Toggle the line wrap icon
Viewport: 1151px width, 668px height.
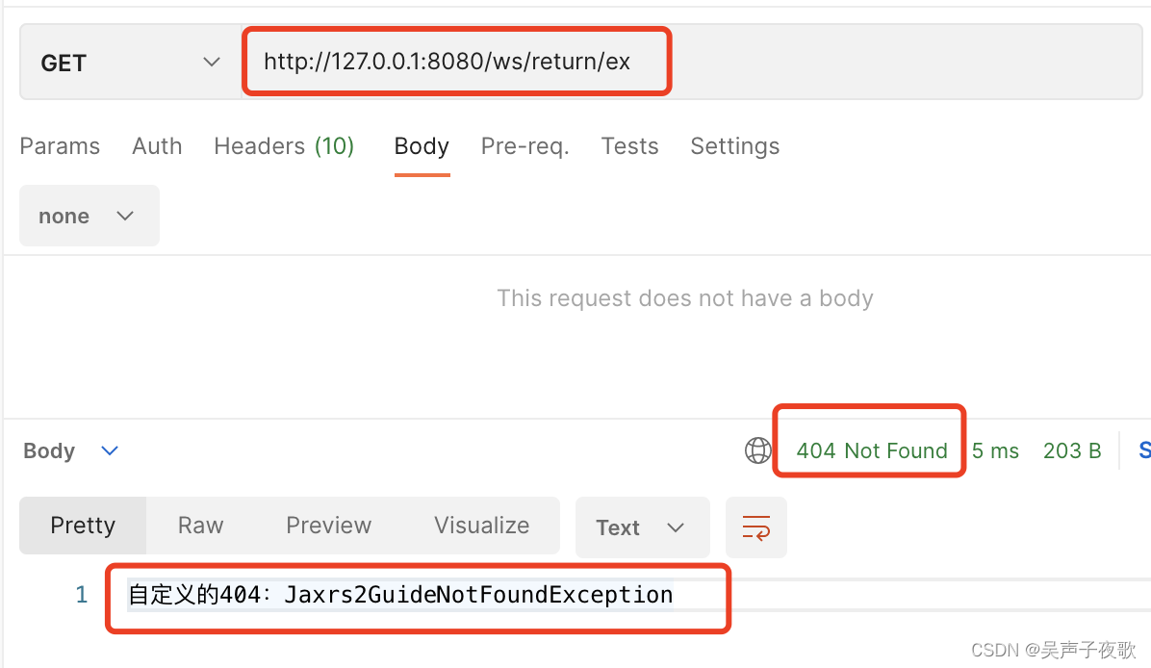coord(756,527)
